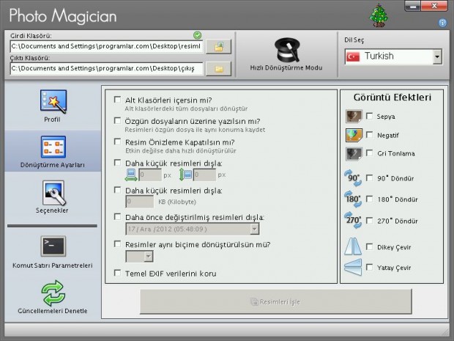Click the Sepya effect thumbnail
The image size is (454, 341).
[354, 117]
